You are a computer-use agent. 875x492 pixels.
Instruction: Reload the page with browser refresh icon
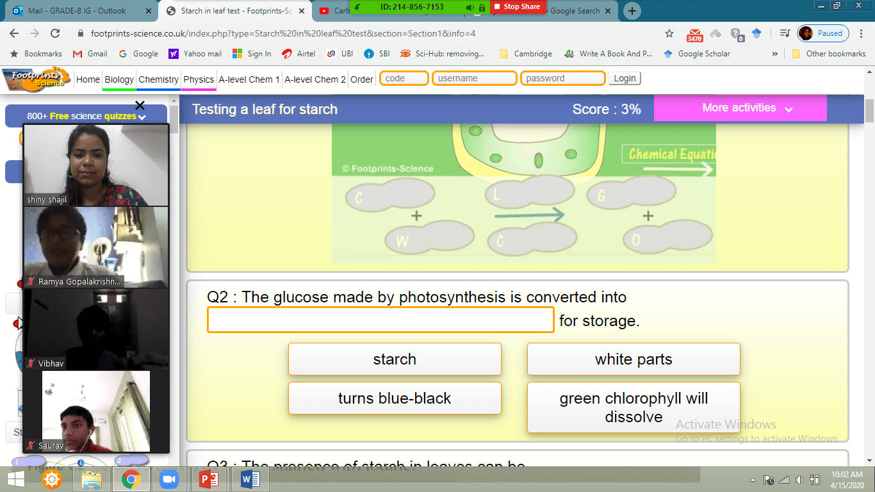[55, 33]
